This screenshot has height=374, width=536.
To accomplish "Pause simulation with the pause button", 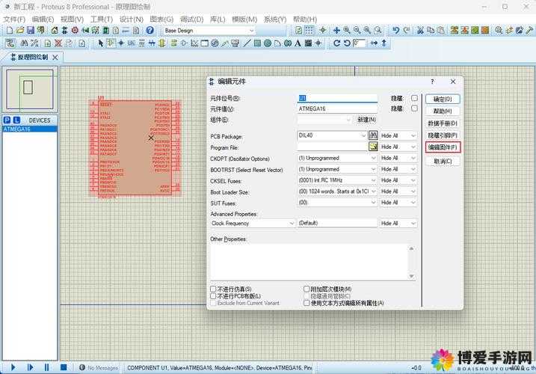I will (46, 367).
